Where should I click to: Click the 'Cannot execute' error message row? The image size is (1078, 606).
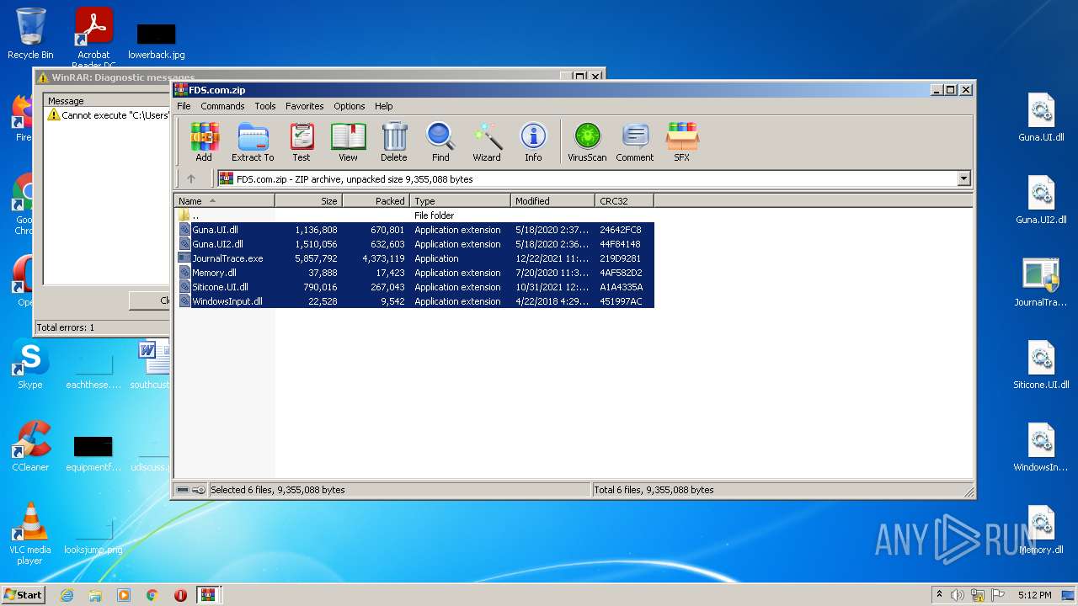click(109, 115)
